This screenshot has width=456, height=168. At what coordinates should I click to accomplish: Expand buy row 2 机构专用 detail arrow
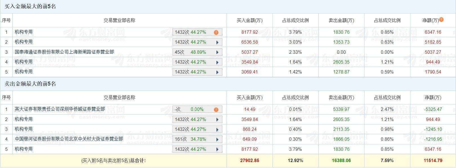(x=217, y=42)
